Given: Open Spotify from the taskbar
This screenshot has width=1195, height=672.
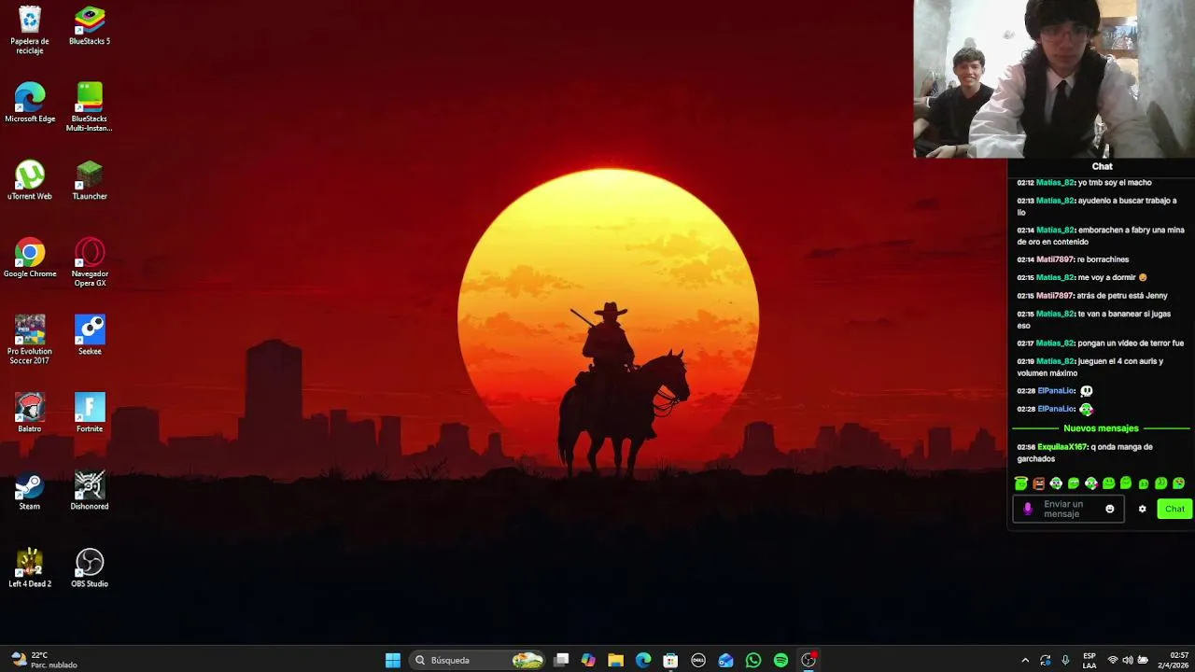Looking at the screenshot, I should [x=780, y=660].
